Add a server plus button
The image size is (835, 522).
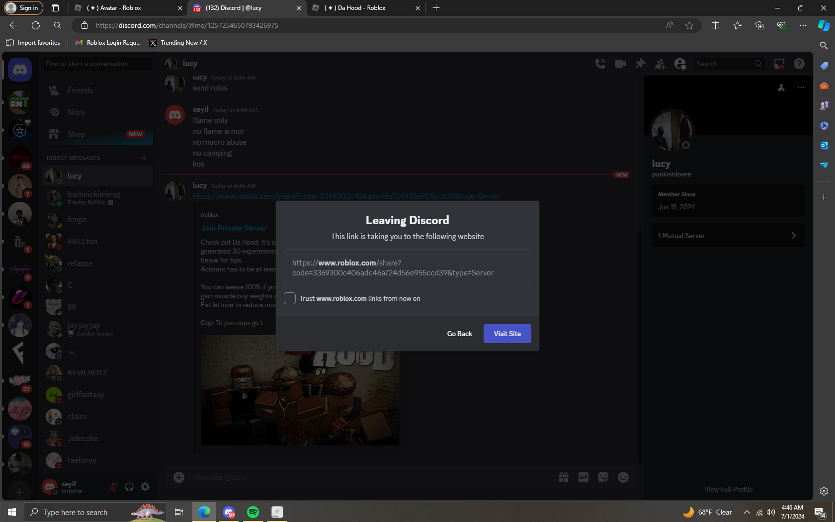[x=20, y=492]
